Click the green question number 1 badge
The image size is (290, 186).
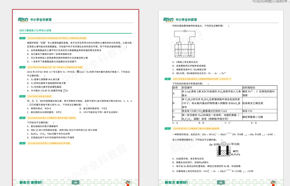[22, 38]
